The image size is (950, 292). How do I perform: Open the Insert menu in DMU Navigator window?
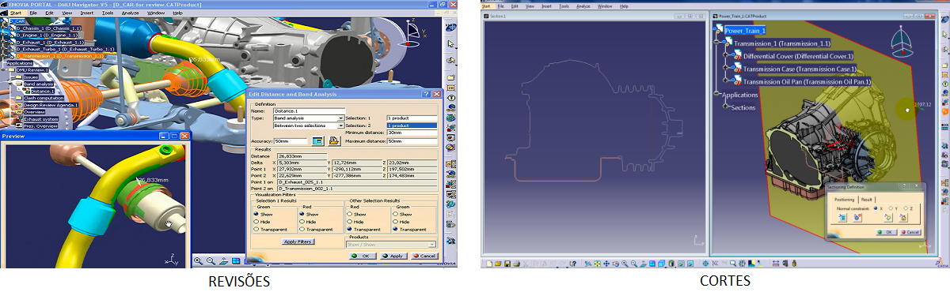(86, 13)
